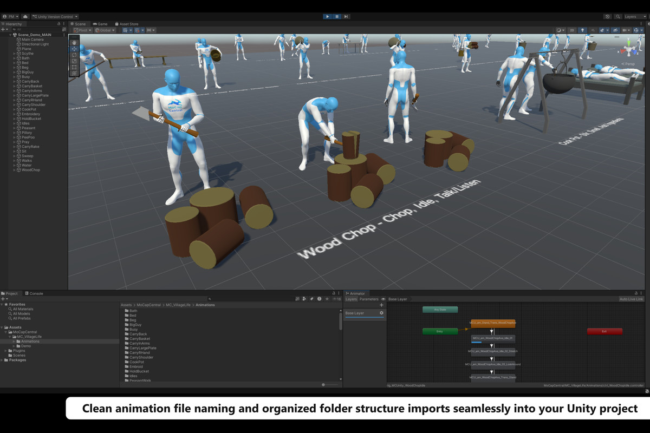
Task: Select the Move tool in the Scene toolbar
Action: pyautogui.click(x=74, y=48)
